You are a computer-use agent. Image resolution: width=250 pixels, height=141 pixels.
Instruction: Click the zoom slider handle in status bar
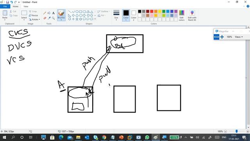(x=237, y=131)
